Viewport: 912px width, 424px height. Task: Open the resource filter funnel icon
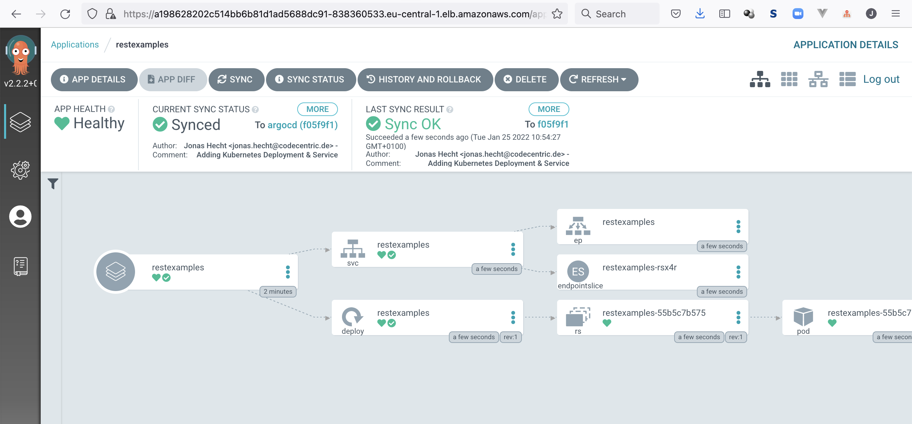coord(53,183)
